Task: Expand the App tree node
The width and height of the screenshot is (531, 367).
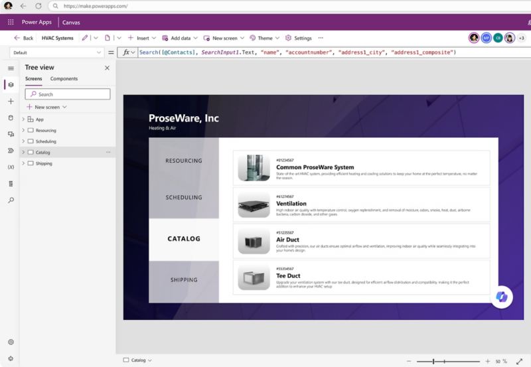Action: coord(23,119)
